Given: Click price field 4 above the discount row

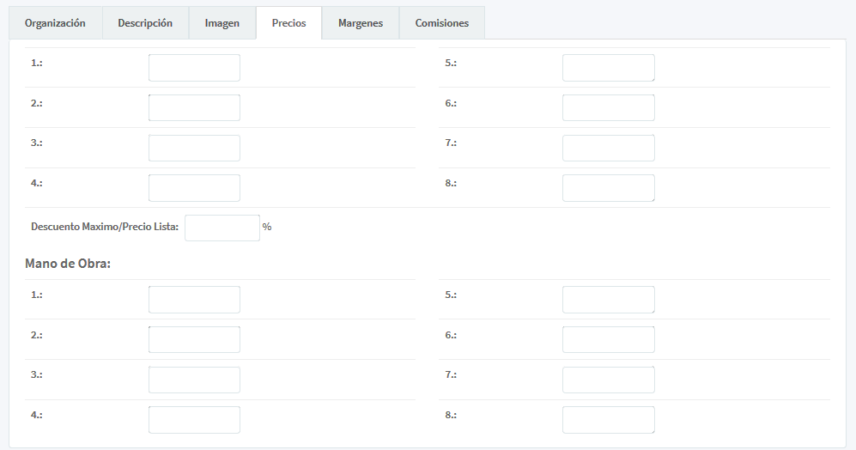Looking at the screenshot, I should (x=194, y=188).
